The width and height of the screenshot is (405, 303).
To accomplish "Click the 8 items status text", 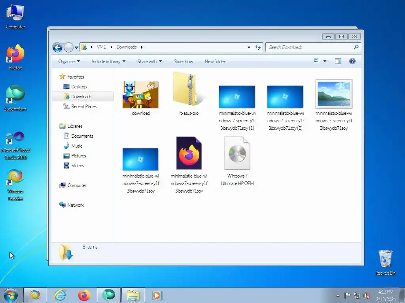I will point(90,247).
